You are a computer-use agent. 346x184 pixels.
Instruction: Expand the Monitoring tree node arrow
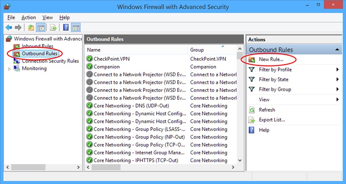click(9, 69)
